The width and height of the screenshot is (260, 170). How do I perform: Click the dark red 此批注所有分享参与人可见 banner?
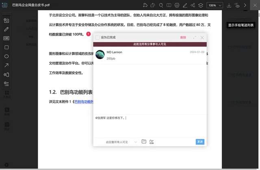pos(150,44)
